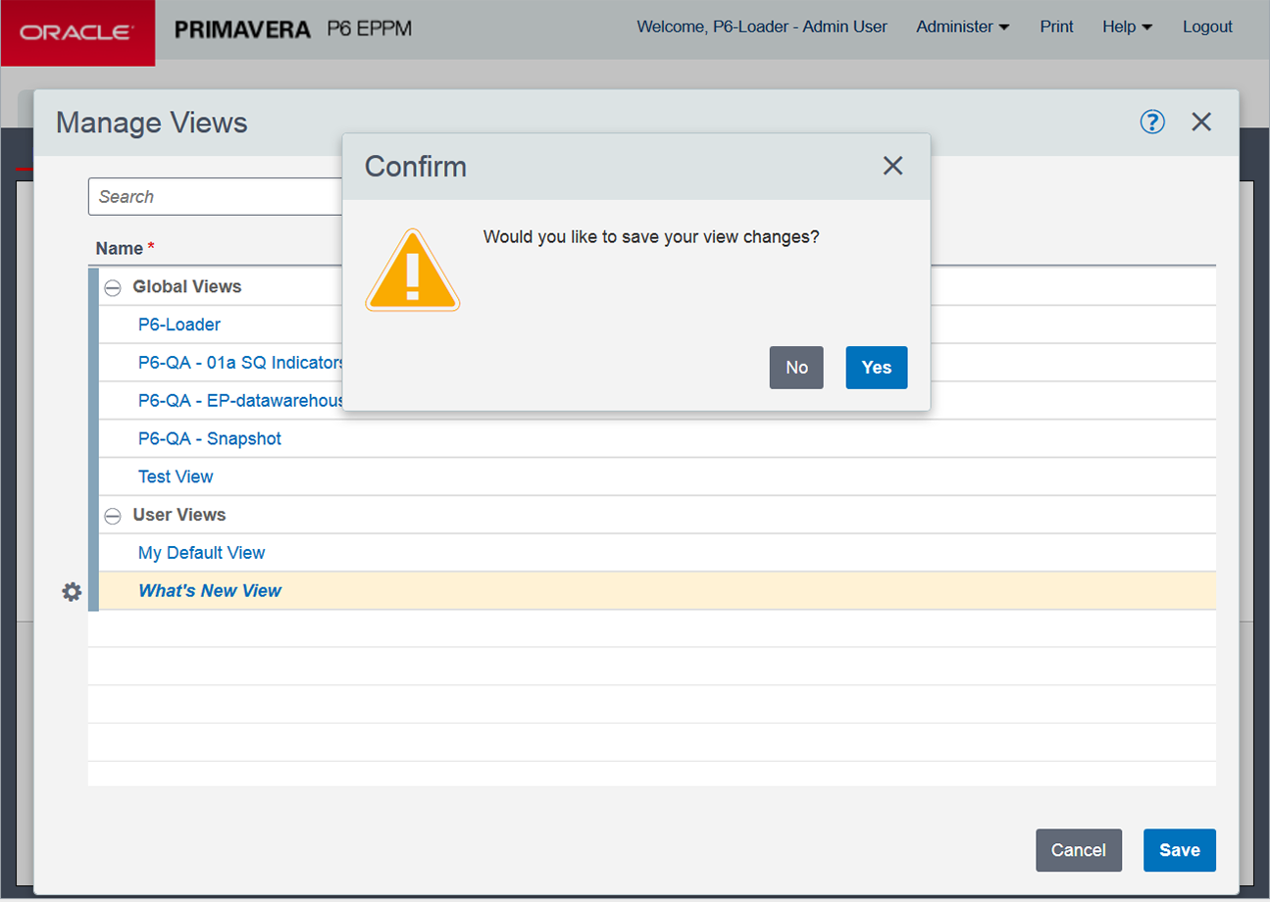Close the Manage Views dialog
The image size is (1270, 902).
click(x=1201, y=122)
